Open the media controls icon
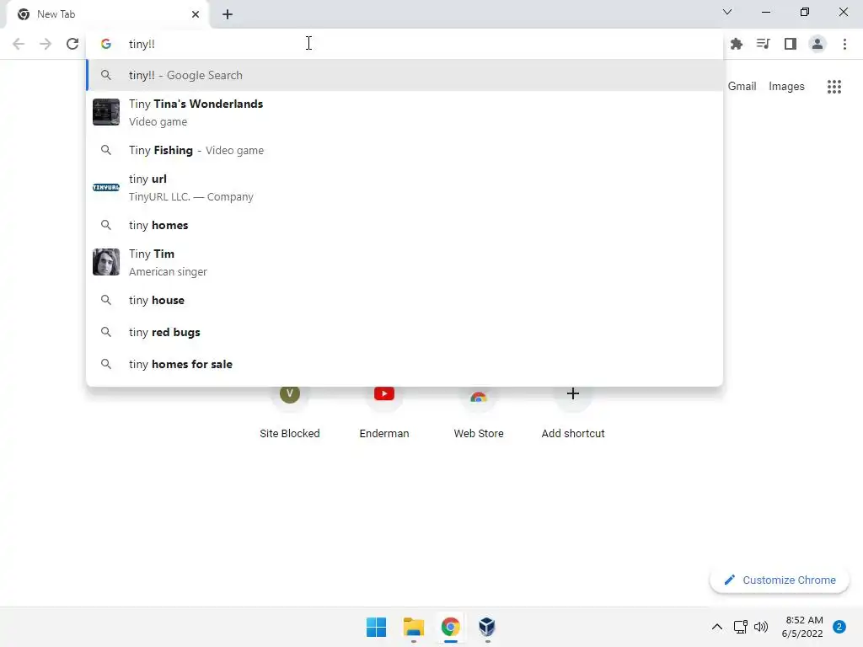863x647 pixels. click(x=764, y=44)
